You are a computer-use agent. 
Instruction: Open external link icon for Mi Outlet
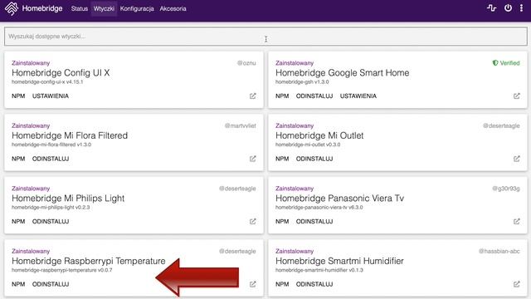516,159
